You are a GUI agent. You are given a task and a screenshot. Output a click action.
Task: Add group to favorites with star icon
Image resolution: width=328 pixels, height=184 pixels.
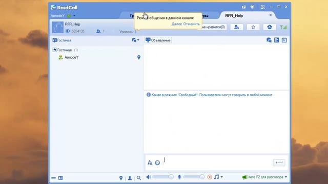(253, 27)
